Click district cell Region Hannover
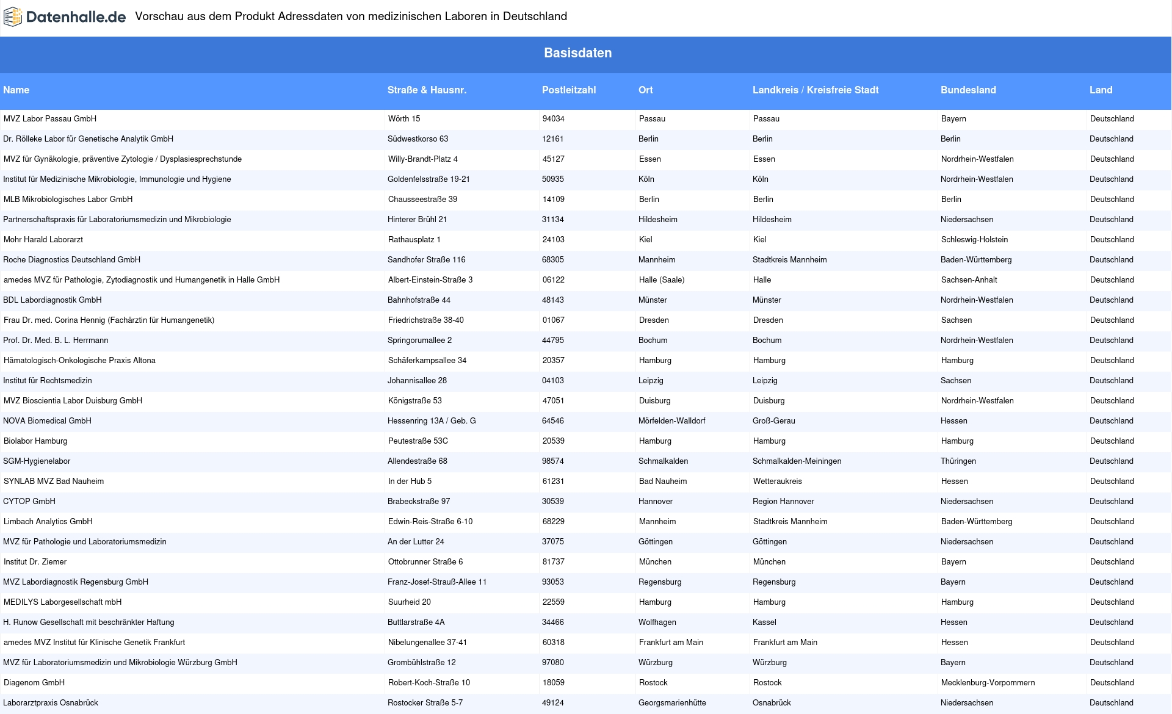The height and width of the screenshot is (714, 1172). pos(783,502)
